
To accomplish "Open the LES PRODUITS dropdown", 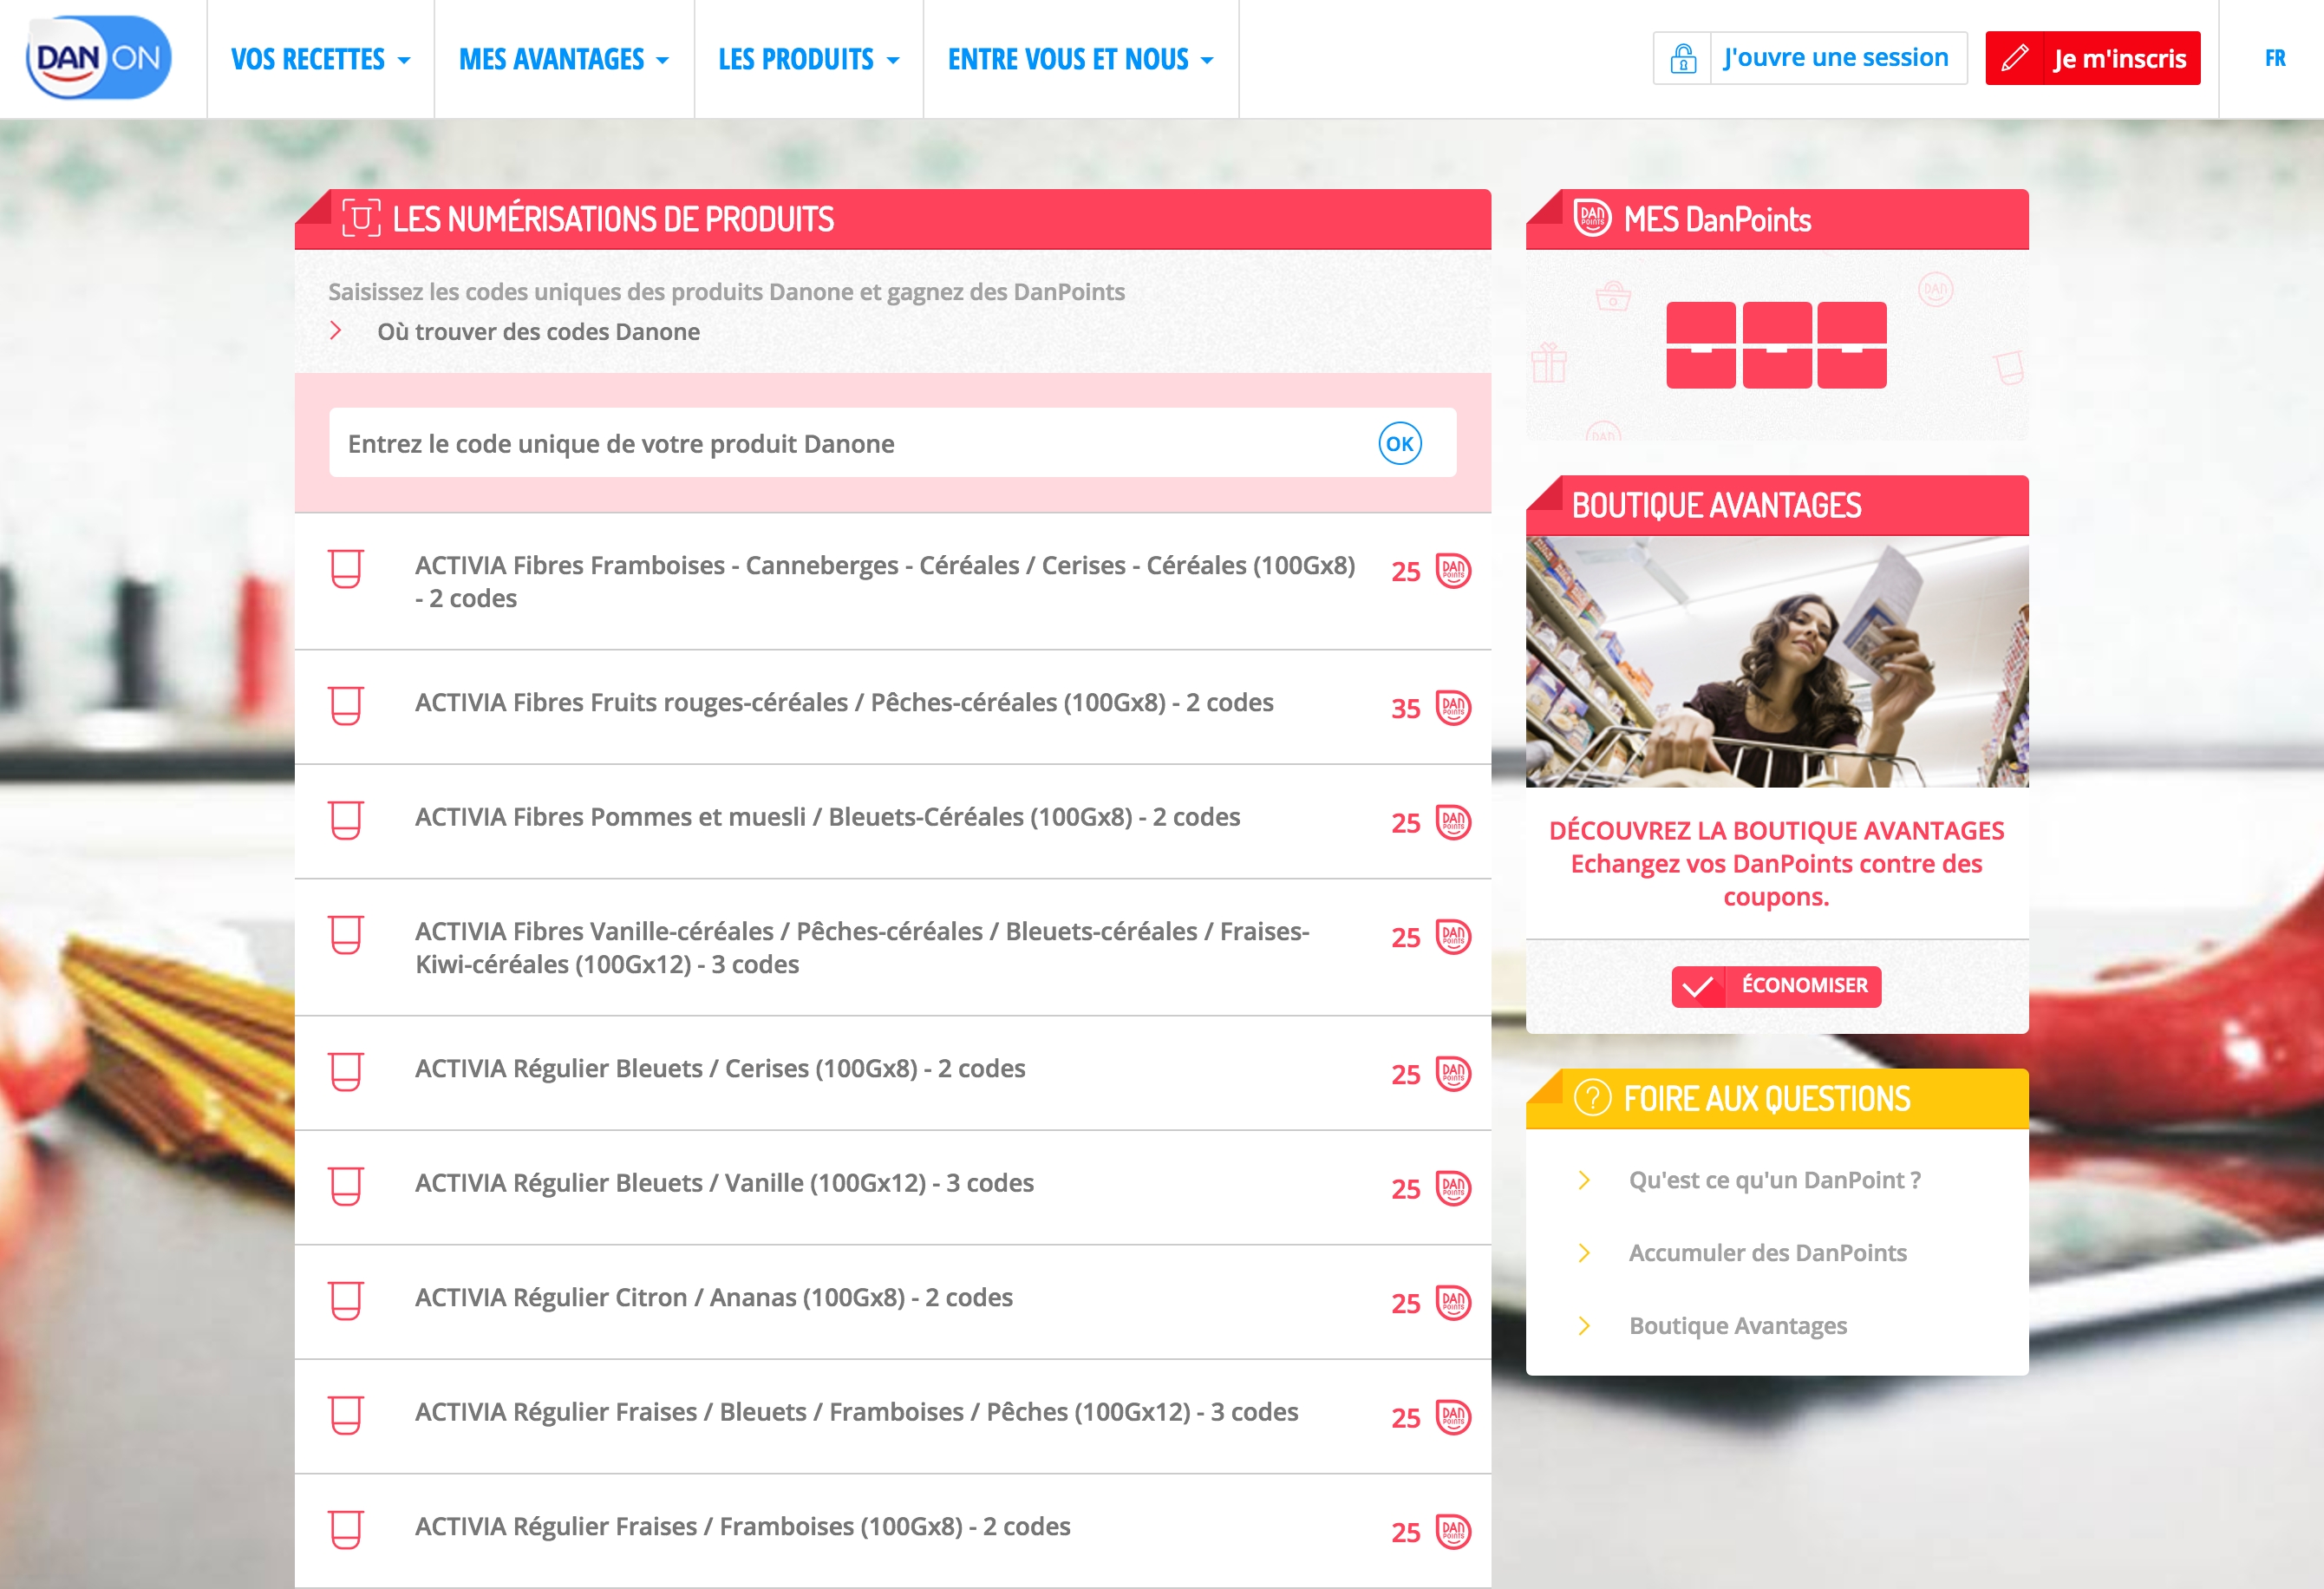I will click(808, 60).
